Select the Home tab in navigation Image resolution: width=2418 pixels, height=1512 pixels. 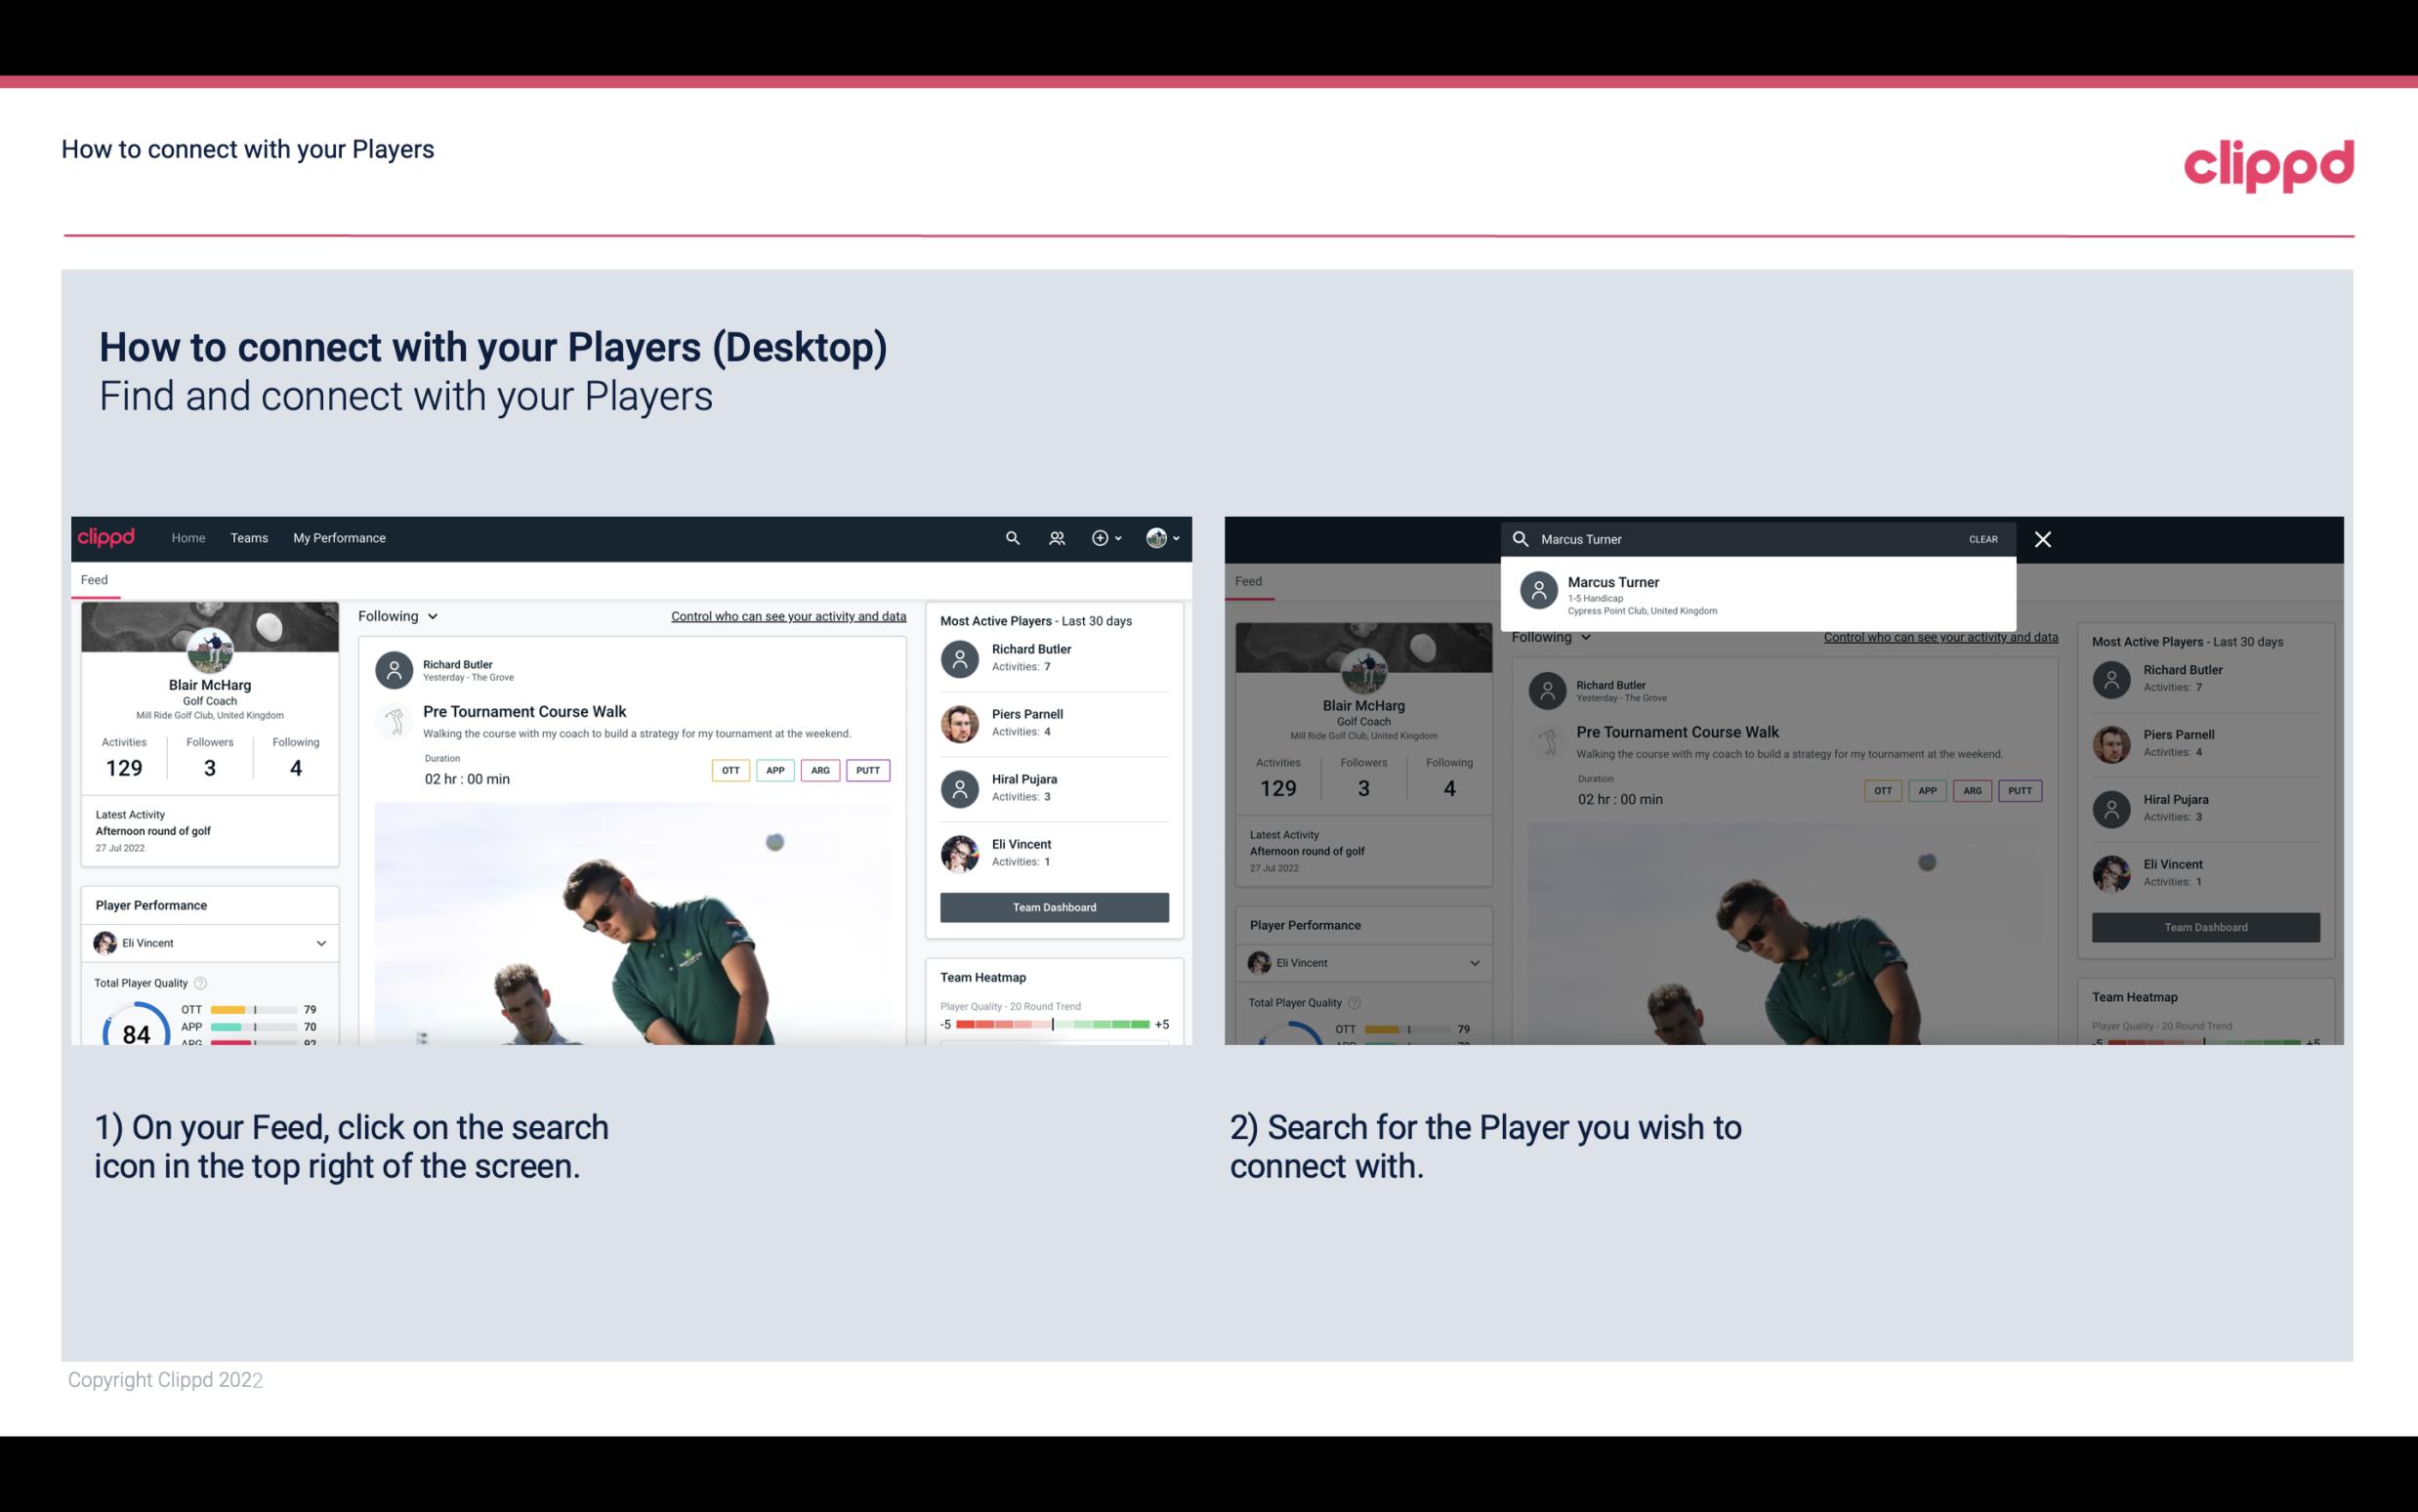point(188,536)
